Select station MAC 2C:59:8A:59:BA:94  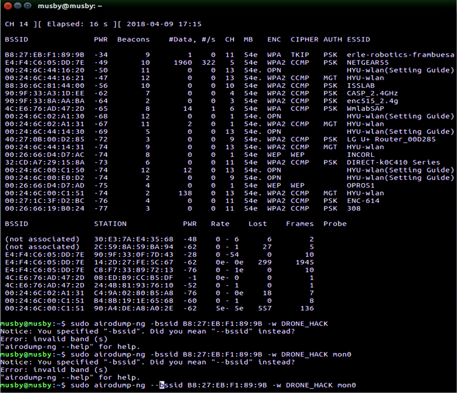pos(133,247)
